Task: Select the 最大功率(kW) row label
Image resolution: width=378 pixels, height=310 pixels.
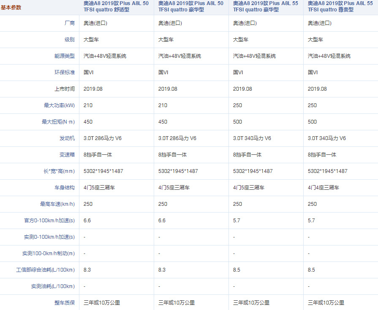Action: tap(59, 105)
